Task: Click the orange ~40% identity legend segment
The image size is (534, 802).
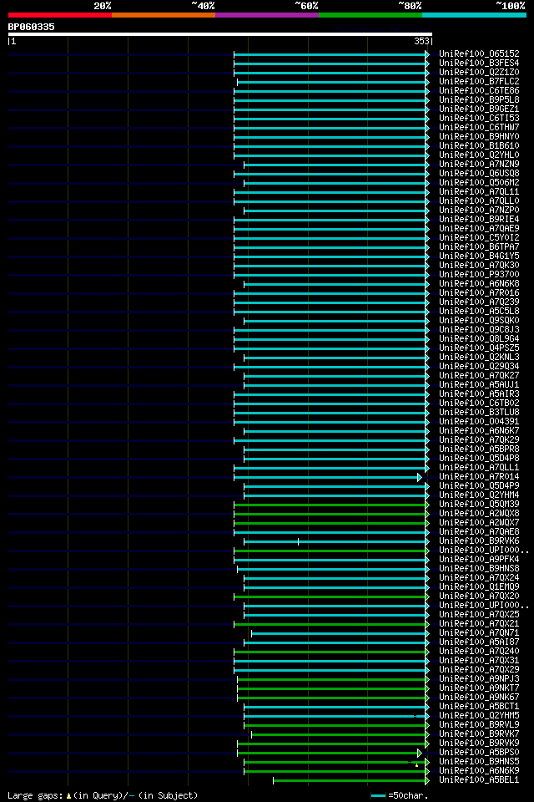Action: click(x=164, y=15)
